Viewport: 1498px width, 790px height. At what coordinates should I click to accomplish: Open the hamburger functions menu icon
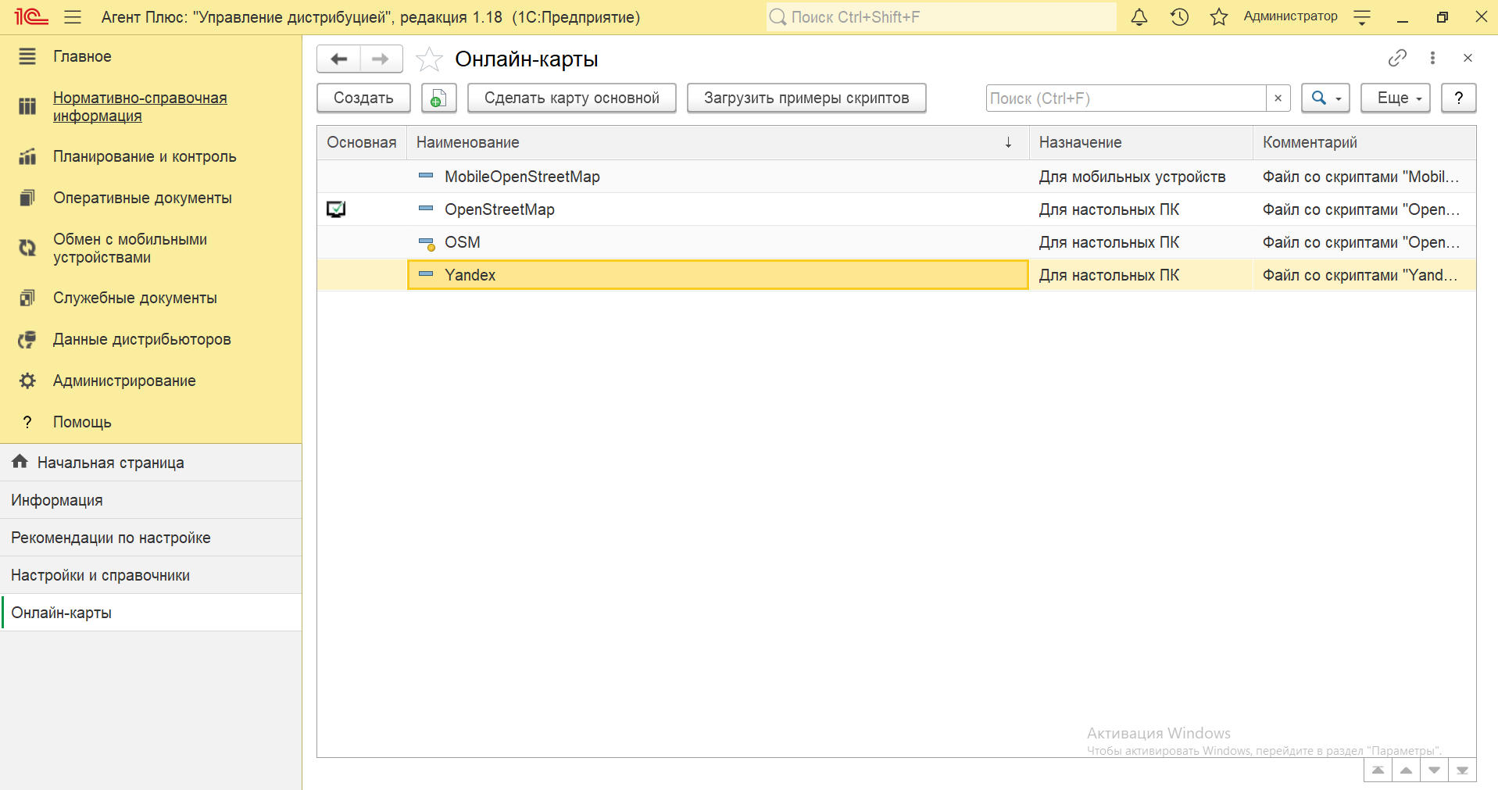pyautogui.click(x=73, y=17)
